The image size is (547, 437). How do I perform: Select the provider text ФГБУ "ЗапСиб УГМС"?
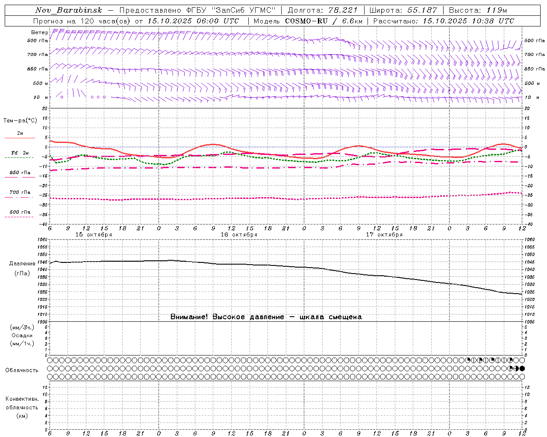click(231, 10)
